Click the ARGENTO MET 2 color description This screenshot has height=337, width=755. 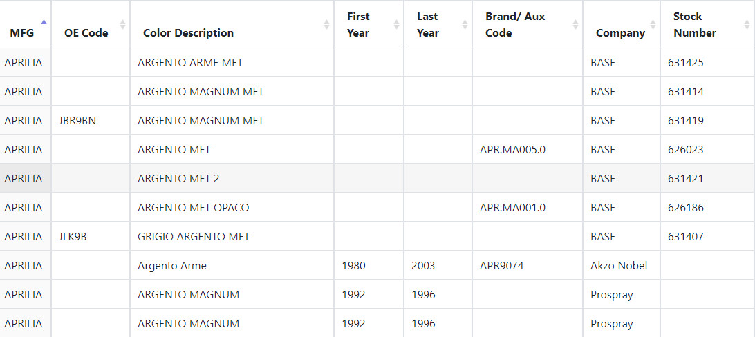click(x=178, y=179)
